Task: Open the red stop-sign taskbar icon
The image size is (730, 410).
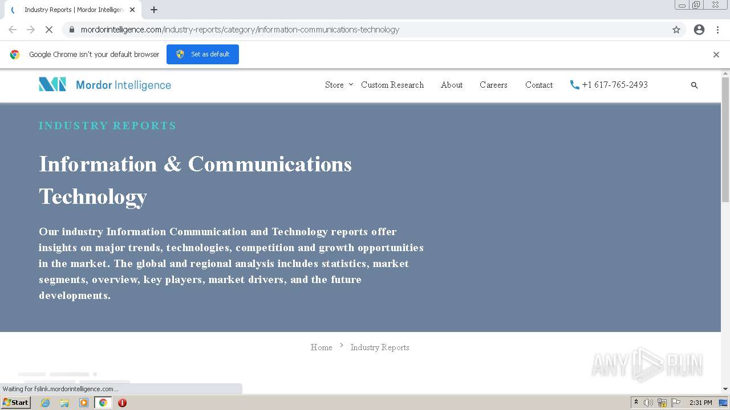Action: point(122,403)
